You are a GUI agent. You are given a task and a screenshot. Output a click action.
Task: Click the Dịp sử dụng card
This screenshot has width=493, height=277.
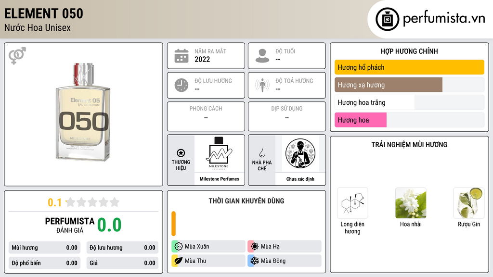click(287, 116)
